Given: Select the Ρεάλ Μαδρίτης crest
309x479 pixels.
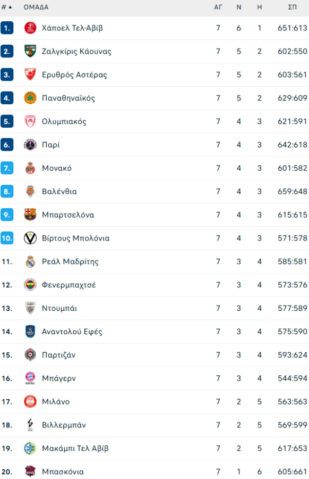Looking at the screenshot, I should tap(29, 261).
